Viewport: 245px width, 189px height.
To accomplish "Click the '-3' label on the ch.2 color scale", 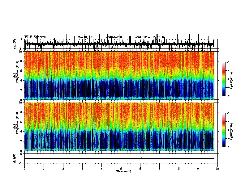I will pyautogui.click(x=228, y=113).
